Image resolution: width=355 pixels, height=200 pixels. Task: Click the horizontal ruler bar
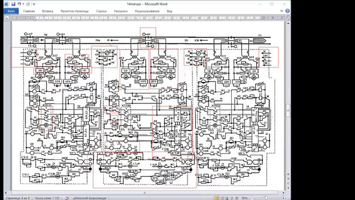[x=148, y=18]
